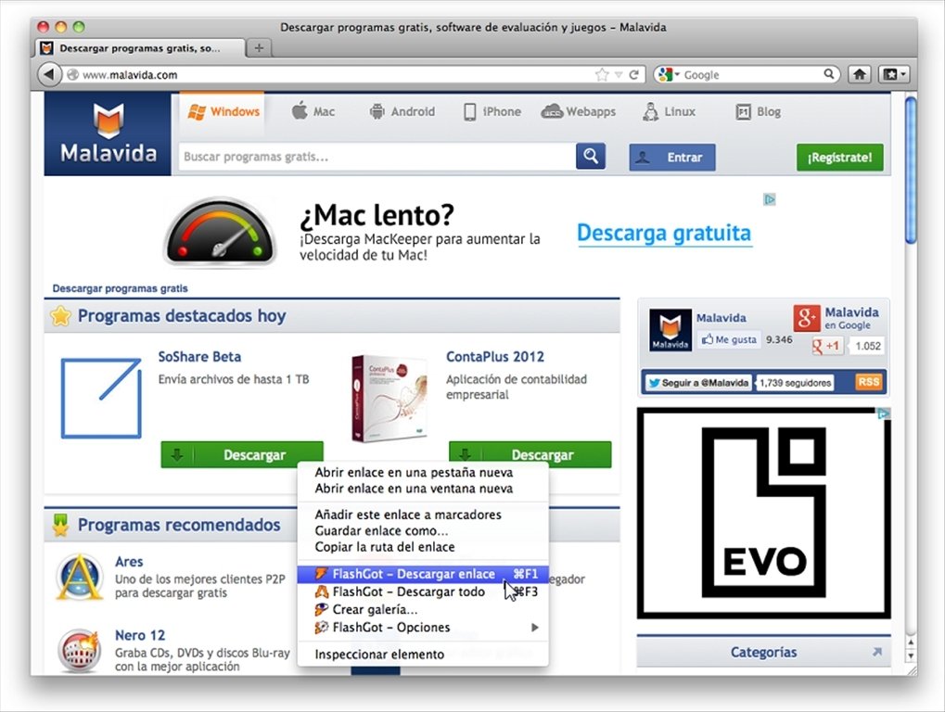Open the Ares title link

pyautogui.click(x=129, y=562)
